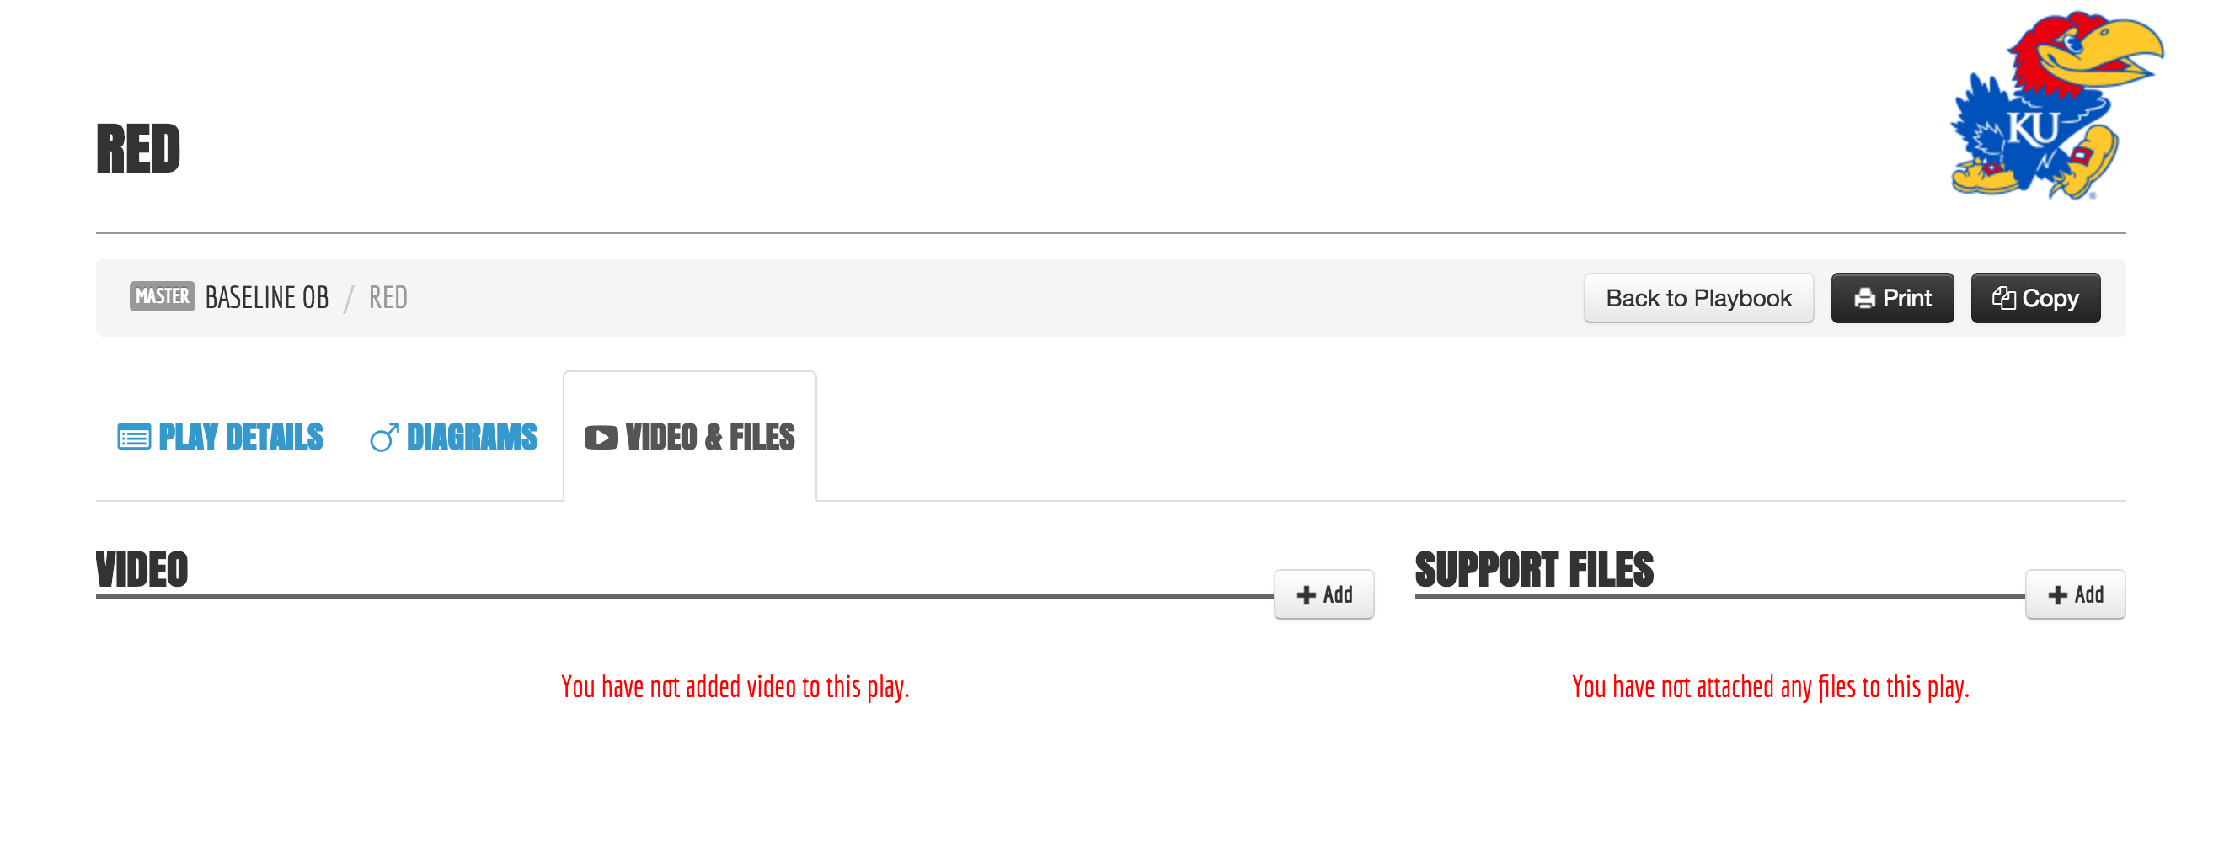Switch to the Play Details tab
This screenshot has width=2224, height=857.
click(x=240, y=438)
